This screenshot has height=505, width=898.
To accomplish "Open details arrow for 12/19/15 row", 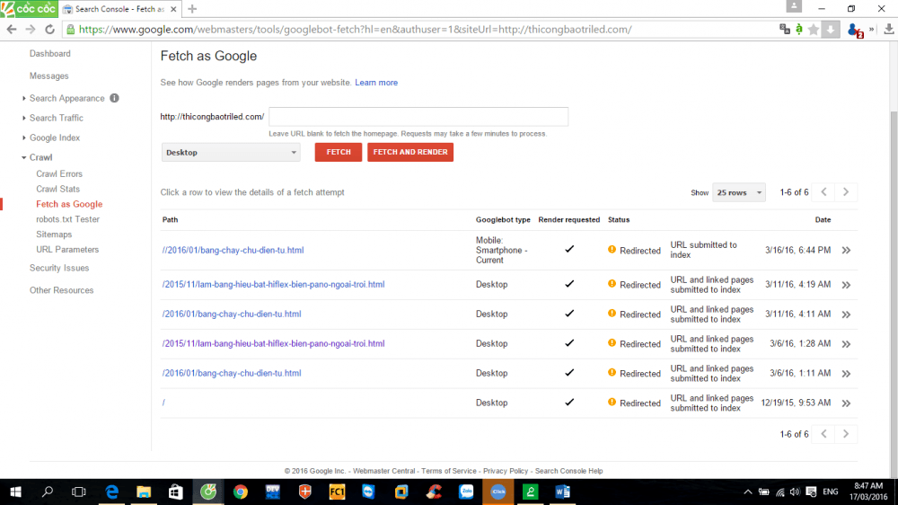I will click(846, 403).
